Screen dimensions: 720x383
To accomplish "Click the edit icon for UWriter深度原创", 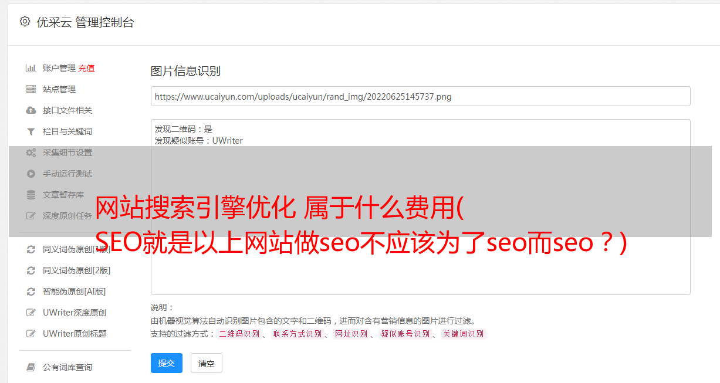I will pyautogui.click(x=31, y=313).
